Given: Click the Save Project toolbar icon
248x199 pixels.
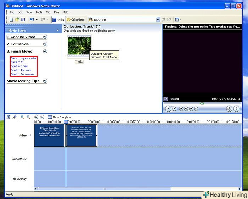Looking at the screenshot, I should pos(23,20).
